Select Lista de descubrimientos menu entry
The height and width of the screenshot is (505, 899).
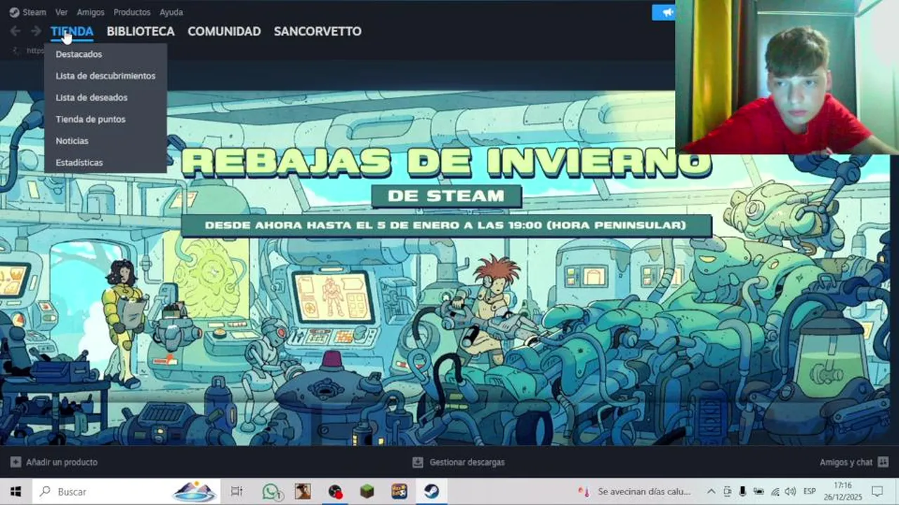(x=105, y=76)
